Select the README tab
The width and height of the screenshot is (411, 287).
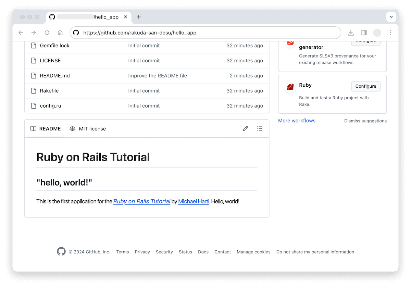tap(46, 129)
